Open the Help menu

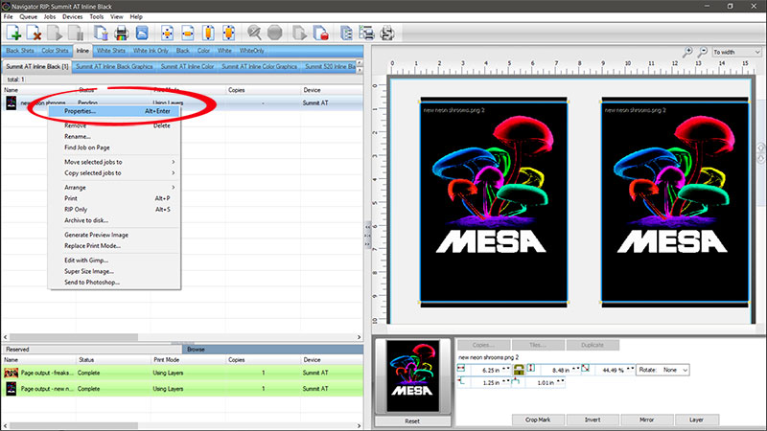(136, 16)
